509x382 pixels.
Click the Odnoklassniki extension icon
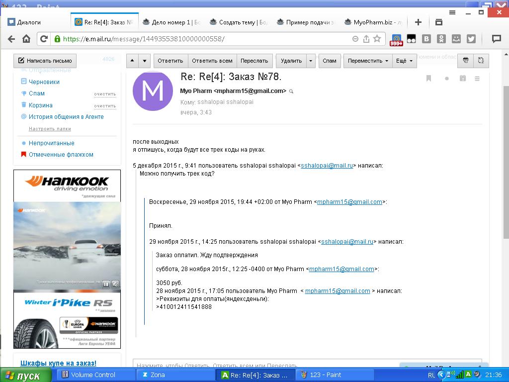pos(441,39)
